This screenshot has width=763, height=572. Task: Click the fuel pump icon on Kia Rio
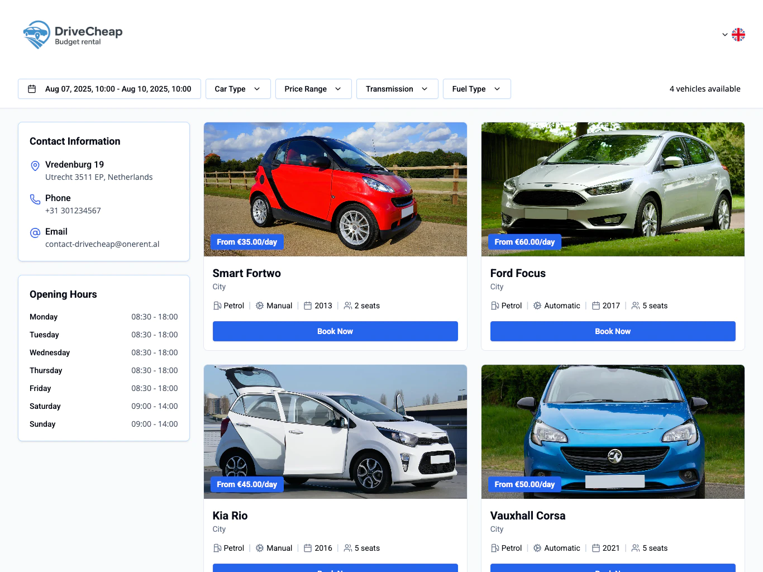pyautogui.click(x=217, y=548)
